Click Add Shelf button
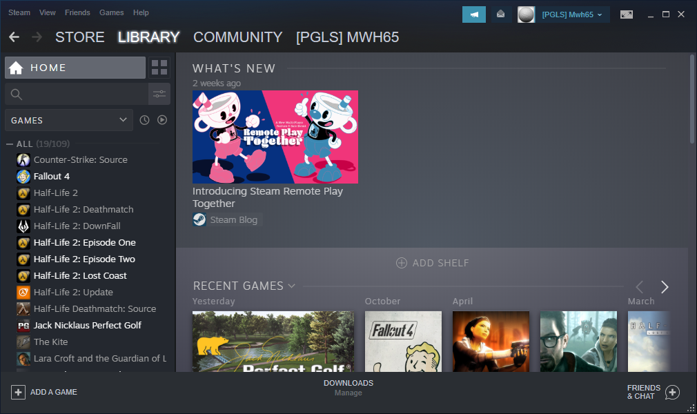The width and height of the screenshot is (697, 414). coord(432,263)
